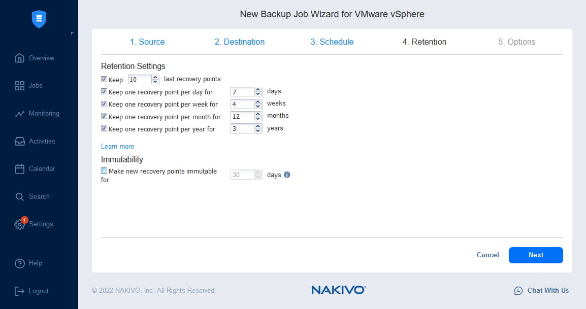
Task: Open Settings gear with notification badge
Action: 20,224
